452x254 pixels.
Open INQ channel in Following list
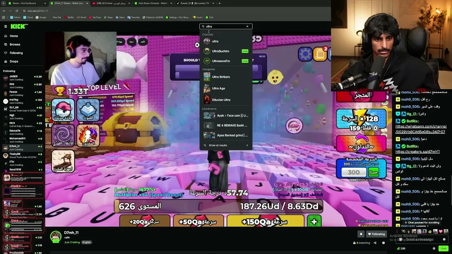pyautogui.click(x=22, y=85)
